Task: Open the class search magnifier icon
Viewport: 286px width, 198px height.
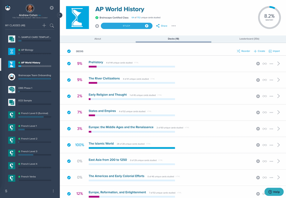Action: coord(52,26)
